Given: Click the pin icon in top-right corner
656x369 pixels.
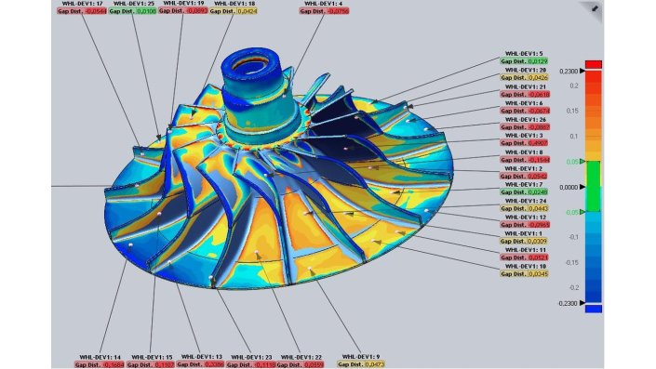Looking at the screenshot, I should click(595, 8).
